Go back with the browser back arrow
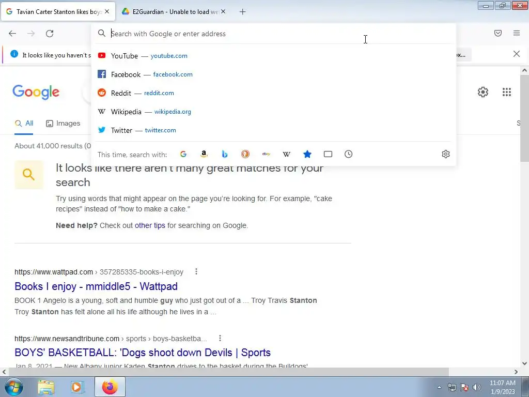 pos(12,34)
